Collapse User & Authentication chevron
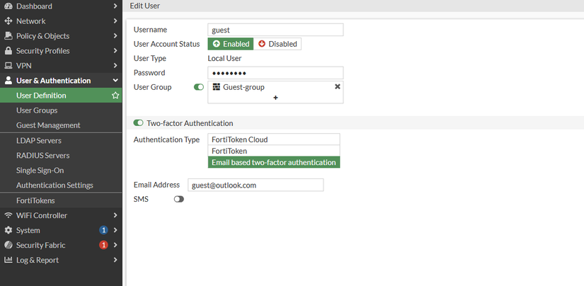 click(x=115, y=81)
